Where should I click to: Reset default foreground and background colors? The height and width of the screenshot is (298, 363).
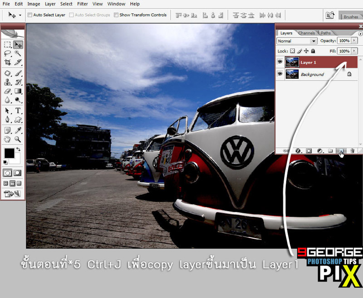pos(5,163)
